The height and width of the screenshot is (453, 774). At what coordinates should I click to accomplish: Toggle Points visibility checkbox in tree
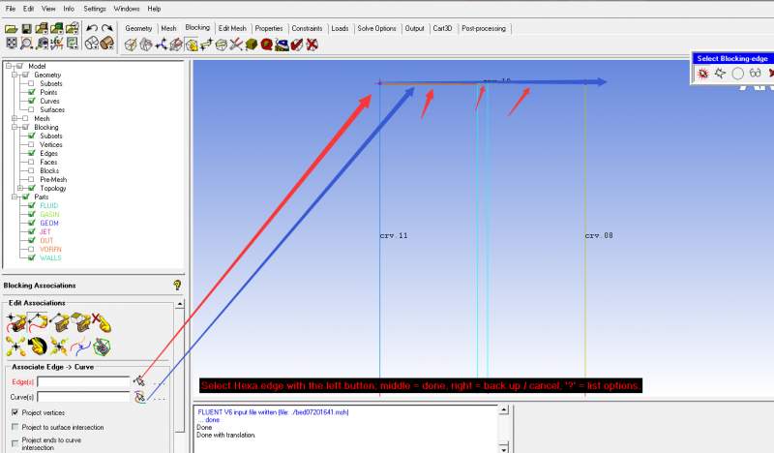point(31,92)
